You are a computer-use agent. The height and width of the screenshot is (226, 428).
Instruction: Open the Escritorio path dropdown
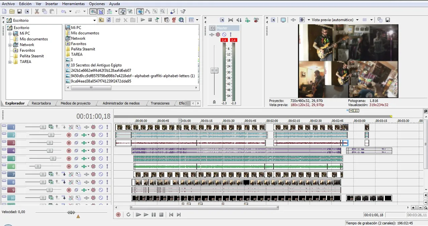pos(94,20)
